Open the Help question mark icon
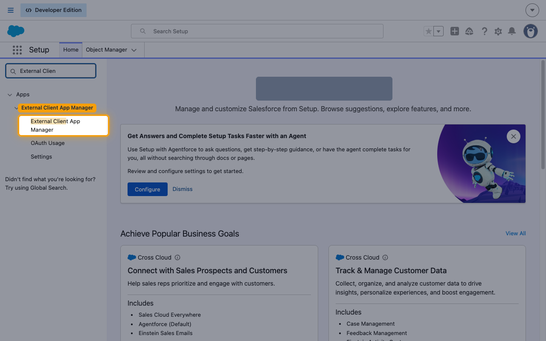Screen dimensions: 546x341 (484, 31)
